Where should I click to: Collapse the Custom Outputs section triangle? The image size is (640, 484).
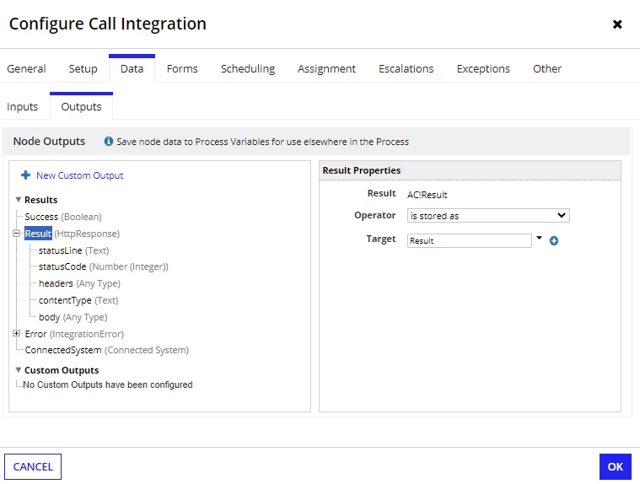point(18,369)
